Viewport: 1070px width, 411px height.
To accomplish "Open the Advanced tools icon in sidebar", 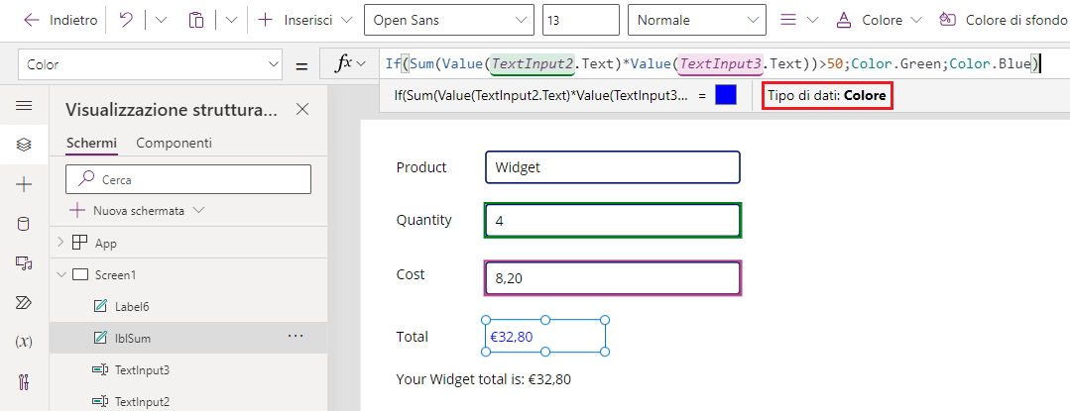I will click(x=24, y=381).
